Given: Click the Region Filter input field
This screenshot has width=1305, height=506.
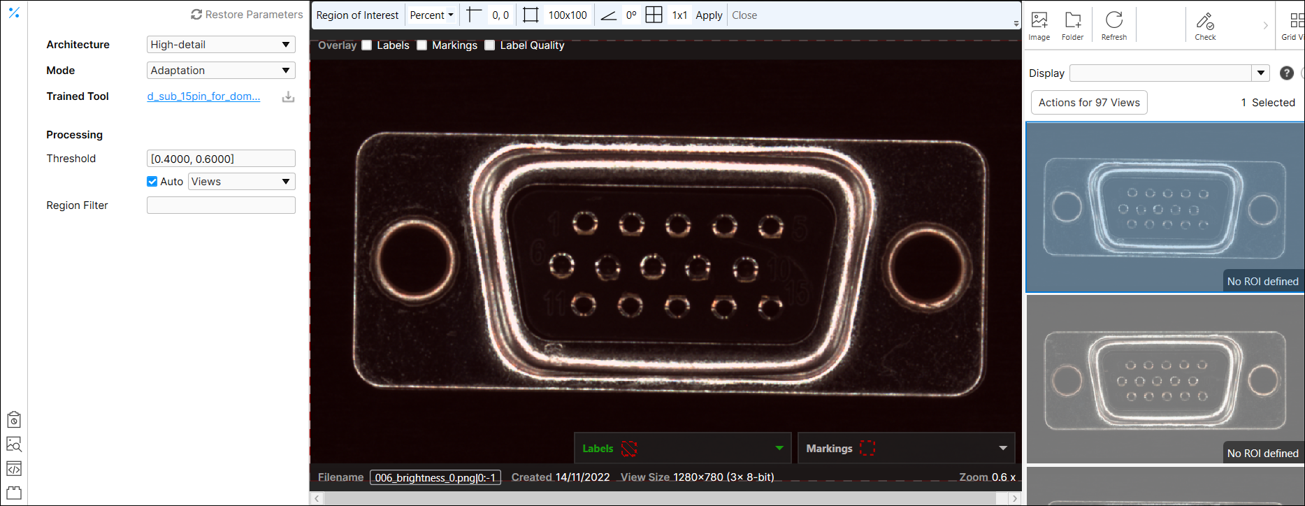Looking at the screenshot, I should tap(221, 205).
